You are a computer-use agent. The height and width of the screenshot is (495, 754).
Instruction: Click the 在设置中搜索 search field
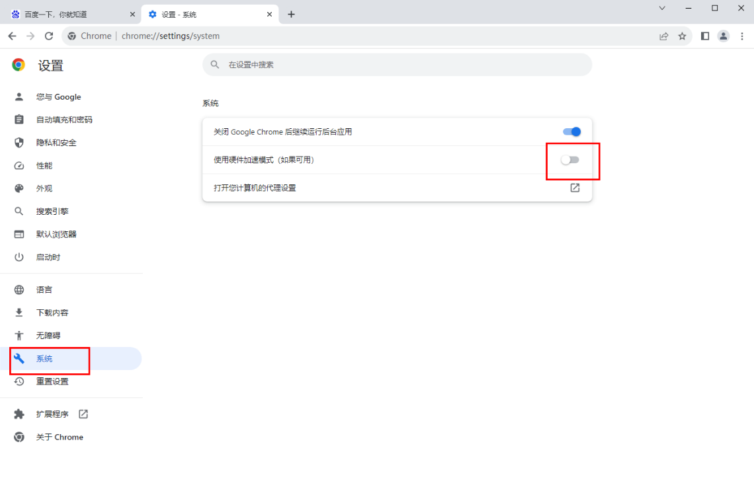click(x=398, y=65)
